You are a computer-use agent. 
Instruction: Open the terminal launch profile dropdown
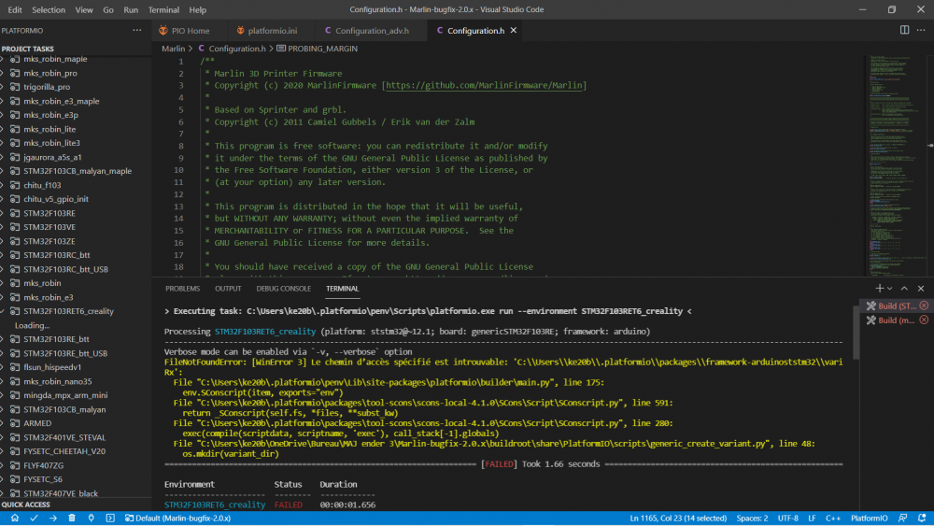(x=889, y=289)
